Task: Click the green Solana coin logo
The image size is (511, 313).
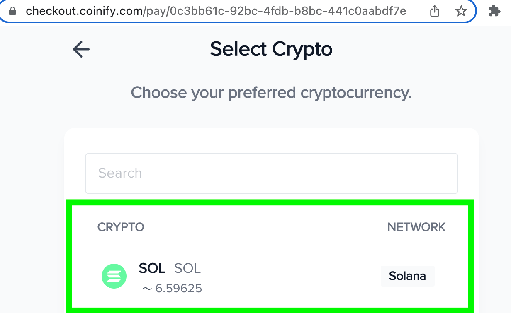Action: click(114, 276)
